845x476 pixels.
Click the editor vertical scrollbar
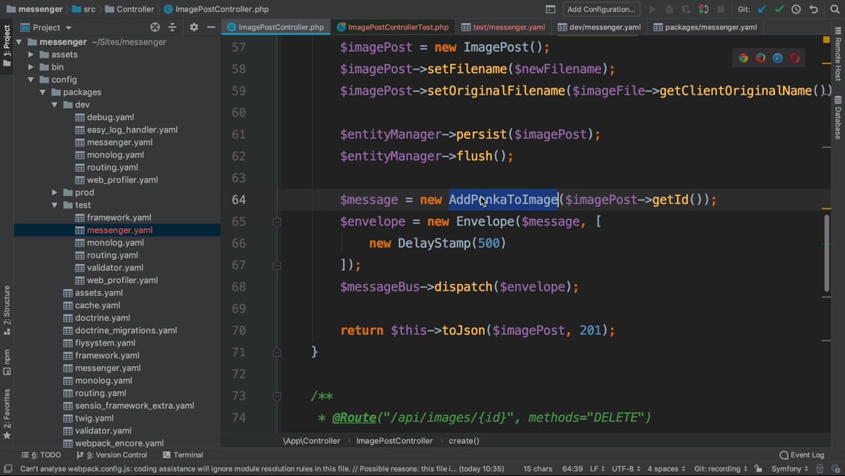pos(827,252)
